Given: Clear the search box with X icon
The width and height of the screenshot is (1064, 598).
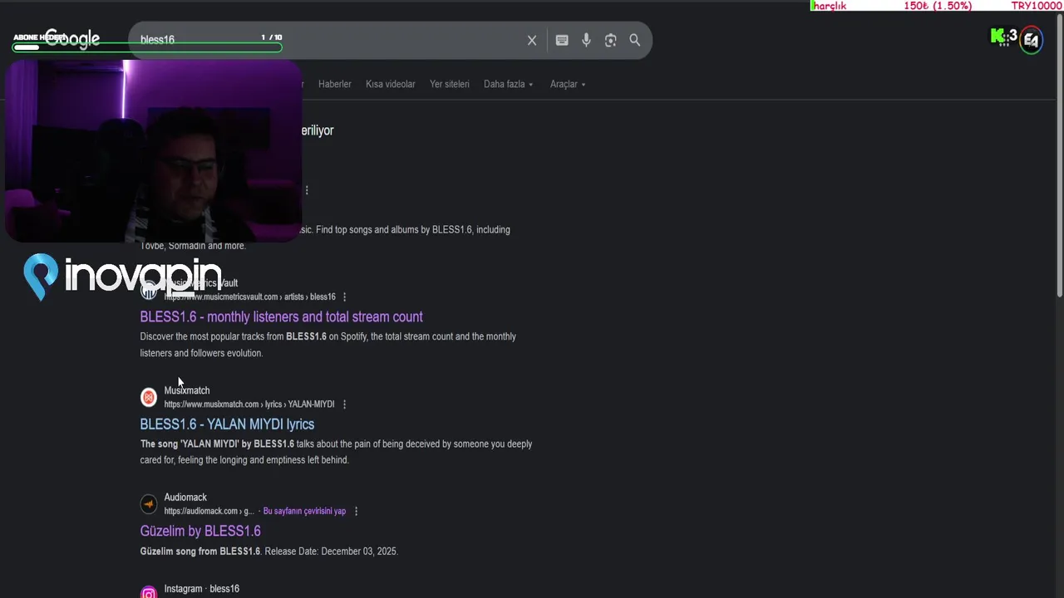Looking at the screenshot, I should click(532, 40).
